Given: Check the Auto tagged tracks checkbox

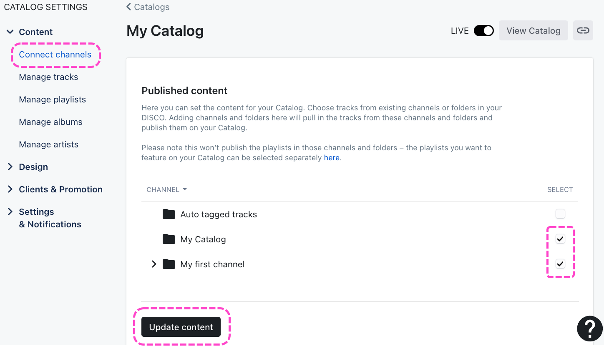Looking at the screenshot, I should 560,214.
